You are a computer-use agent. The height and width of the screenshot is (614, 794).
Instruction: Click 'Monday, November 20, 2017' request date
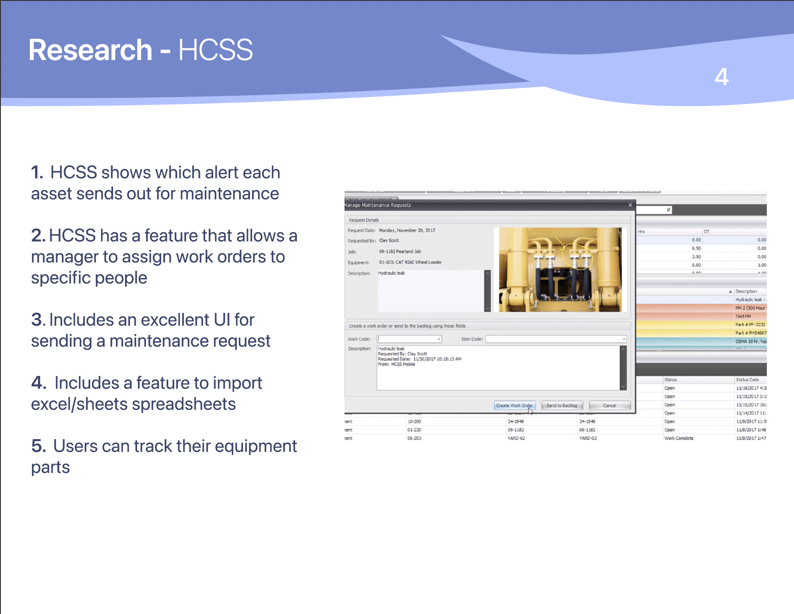pos(407,230)
